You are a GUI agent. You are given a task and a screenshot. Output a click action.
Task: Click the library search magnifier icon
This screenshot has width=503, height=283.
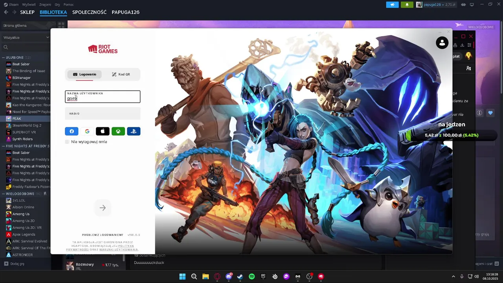point(6,47)
